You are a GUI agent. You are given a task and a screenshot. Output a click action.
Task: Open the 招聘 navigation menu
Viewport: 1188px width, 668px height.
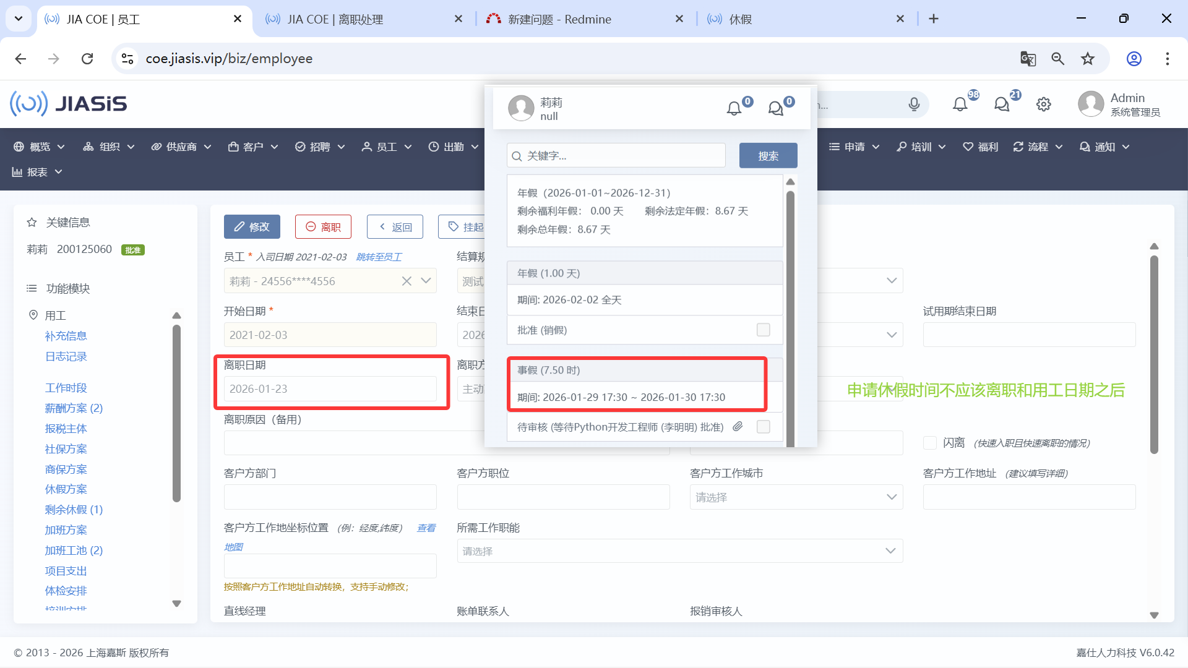pyautogui.click(x=320, y=147)
